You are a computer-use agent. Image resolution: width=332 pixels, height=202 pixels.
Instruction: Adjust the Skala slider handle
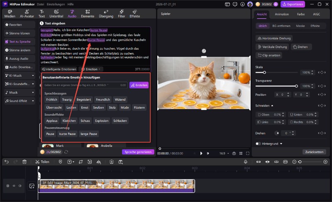tap(264, 72)
